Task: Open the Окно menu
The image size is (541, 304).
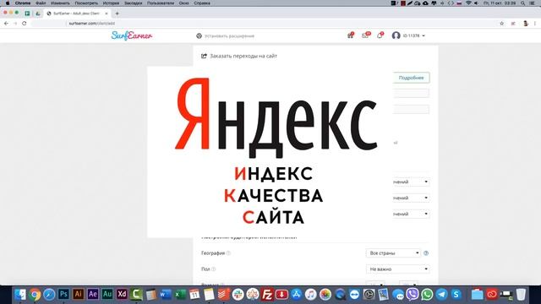Action: [x=184, y=3]
